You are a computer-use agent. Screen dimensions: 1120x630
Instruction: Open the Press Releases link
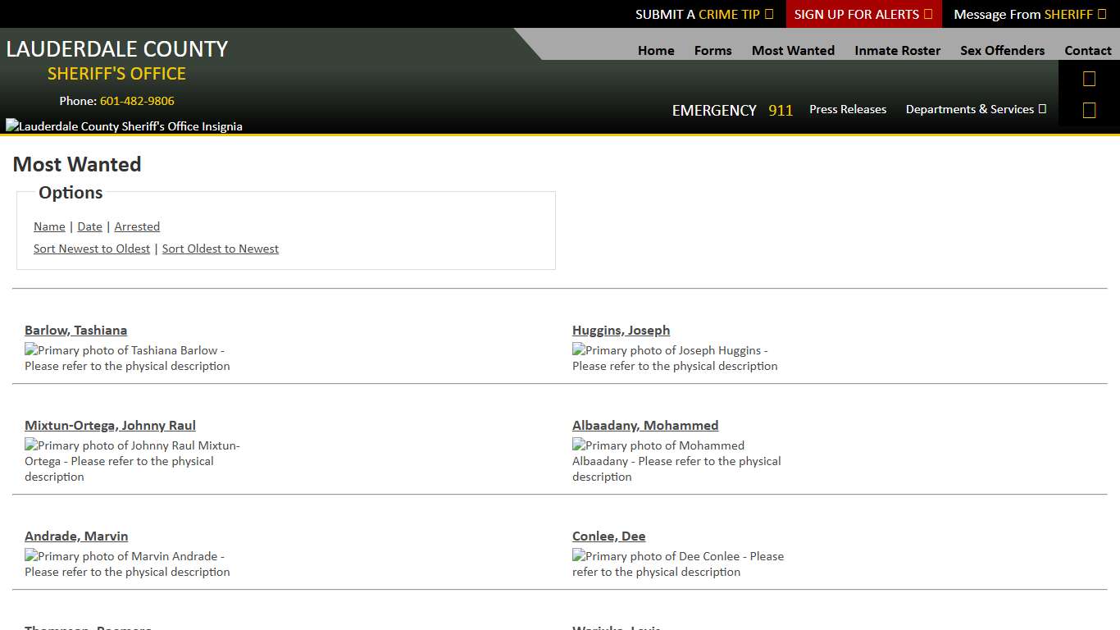[847, 109]
